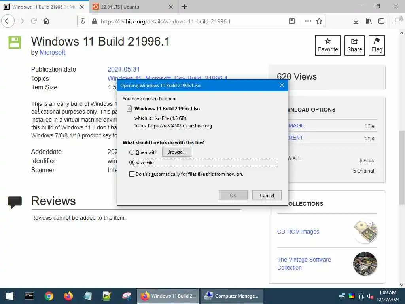
Task: Click the 620 Views text
Action: pyautogui.click(x=297, y=76)
